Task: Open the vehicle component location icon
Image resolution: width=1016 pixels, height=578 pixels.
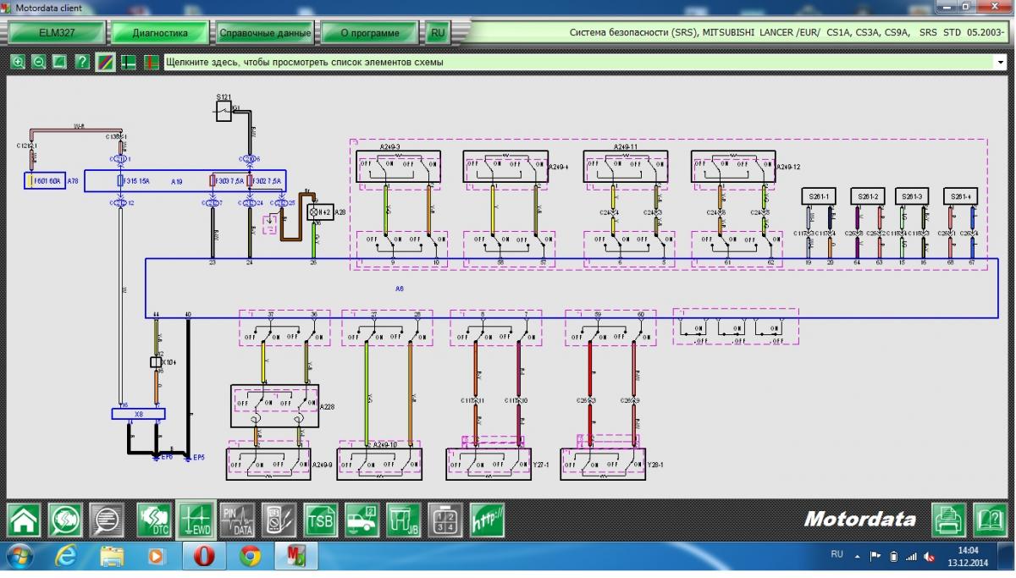Action: (362, 520)
